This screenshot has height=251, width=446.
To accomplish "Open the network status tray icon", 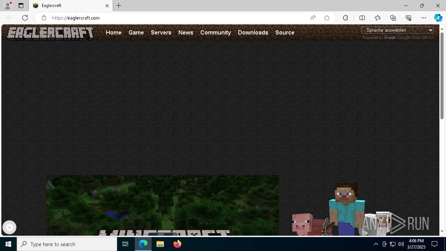I will pos(393,244).
